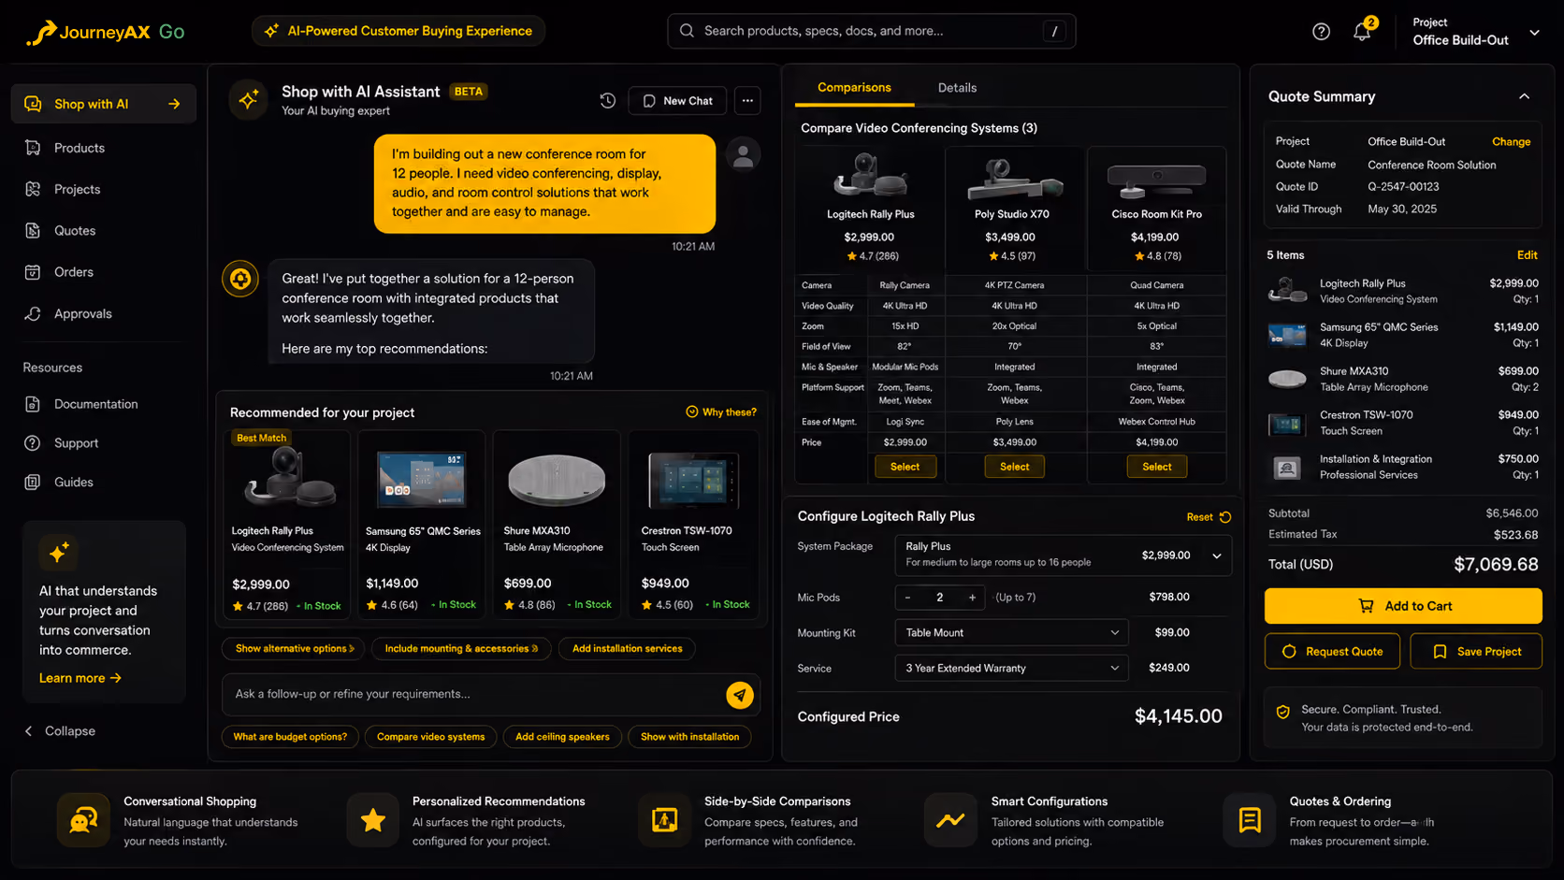Open the Service warranty dropdown
Image resolution: width=1564 pixels, height=880 pixels.
[1011, 669]
